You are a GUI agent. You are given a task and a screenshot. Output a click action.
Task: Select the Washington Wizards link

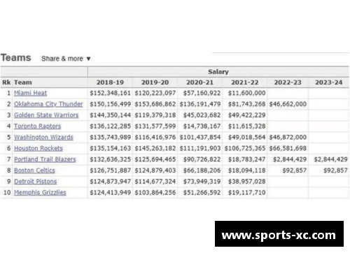pyautogui.click(x=43, y=137)
